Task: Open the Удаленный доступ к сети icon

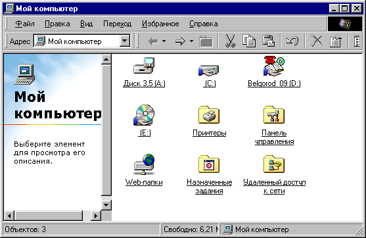Action: tap(274, 164)
